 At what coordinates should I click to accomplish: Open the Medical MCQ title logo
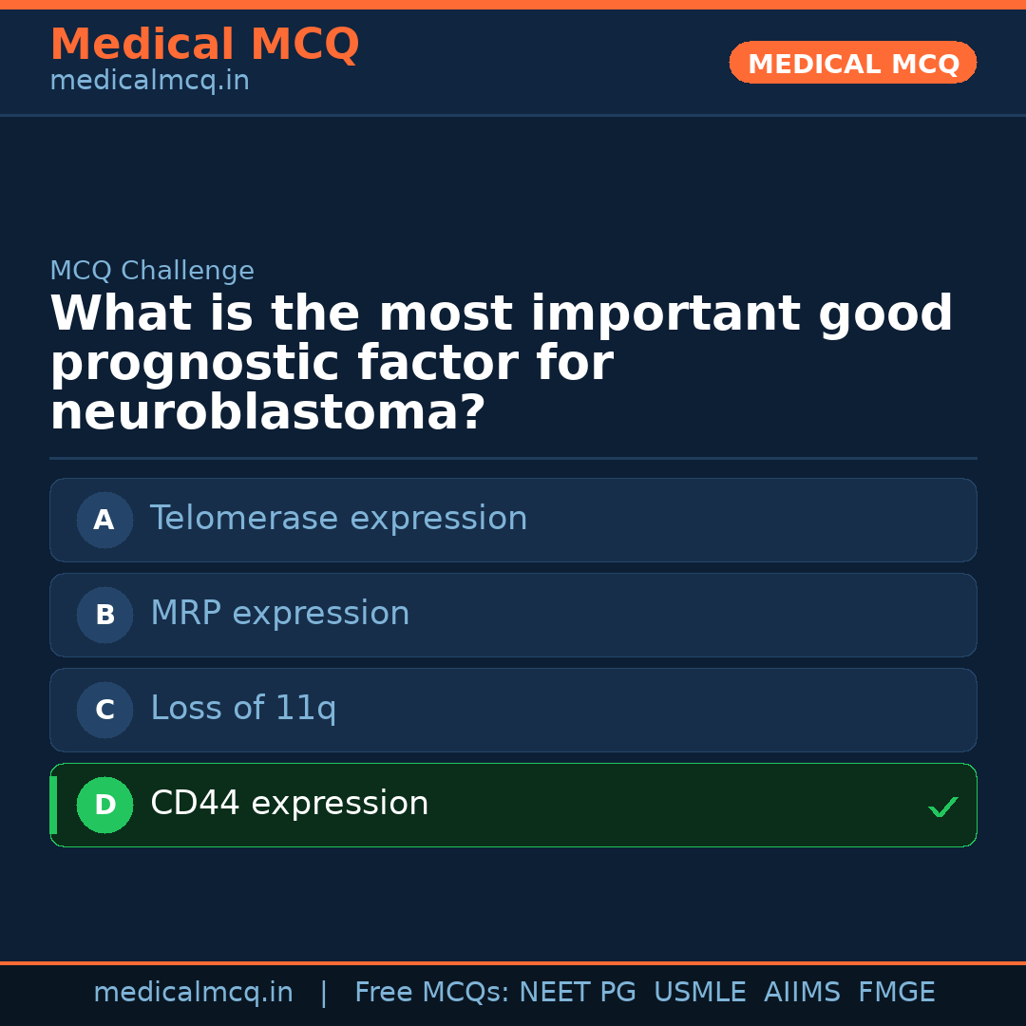(x=205, y=45)
